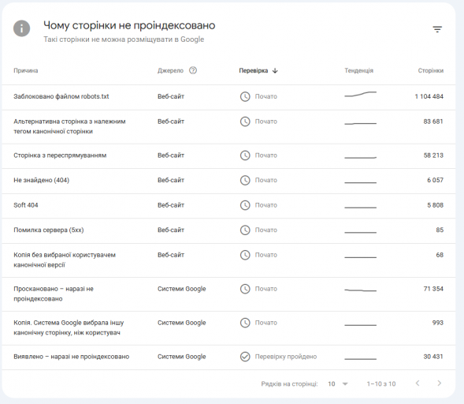Click the sort arrow next to Перевірка

(275, 70)
